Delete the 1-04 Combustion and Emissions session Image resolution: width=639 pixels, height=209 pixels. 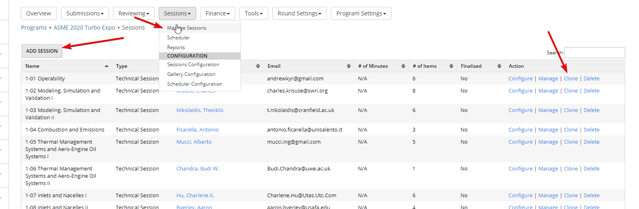coord(591,130)
